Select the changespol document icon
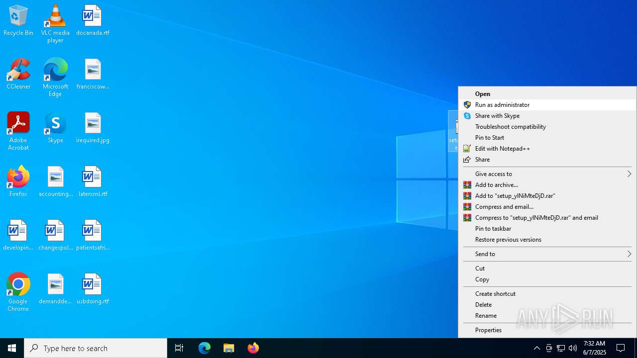The image size is (637, 358). tap(55, 235)
